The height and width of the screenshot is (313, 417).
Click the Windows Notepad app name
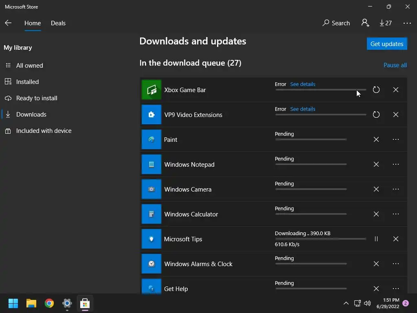pos(189,165)
